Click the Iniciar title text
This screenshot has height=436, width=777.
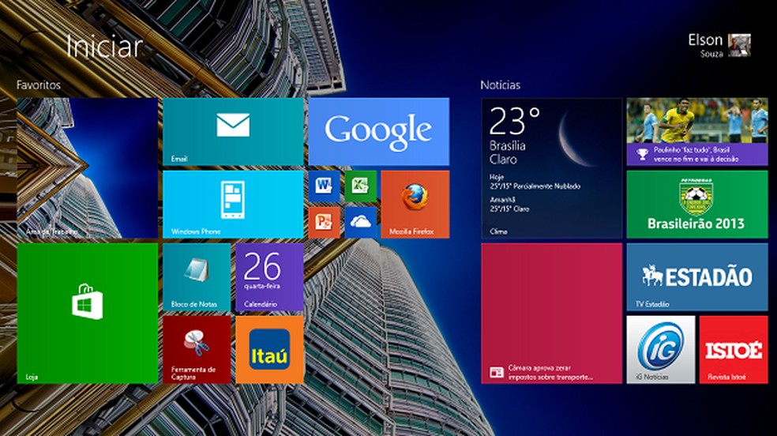tap(104, 47)
